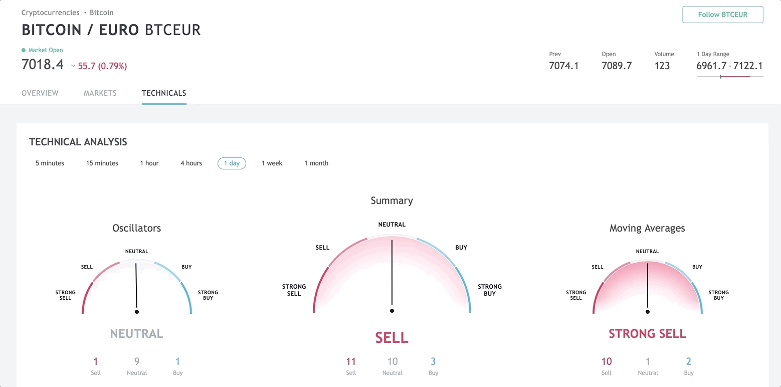Click the Open value 7089.7
The height and width of the screenshot is (387, 781).
[617, 66]
